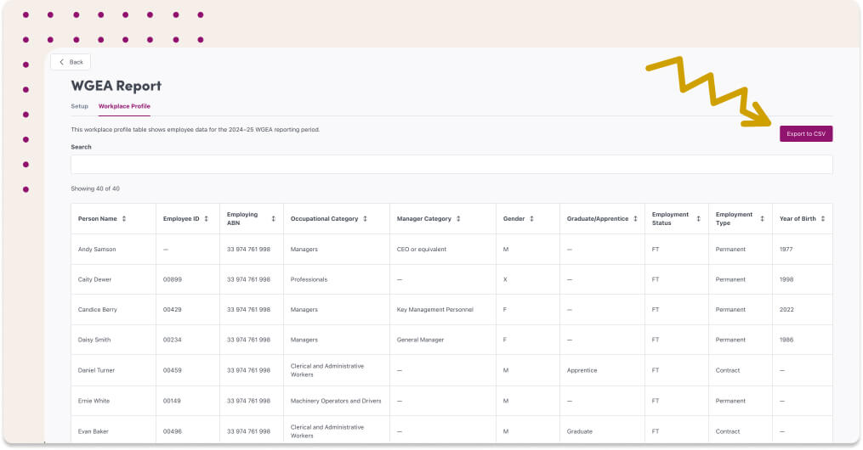Export the table with Export to CSV
Viewport: 863px width, 450px height.
pyautogui.click(x=806, y=133)
